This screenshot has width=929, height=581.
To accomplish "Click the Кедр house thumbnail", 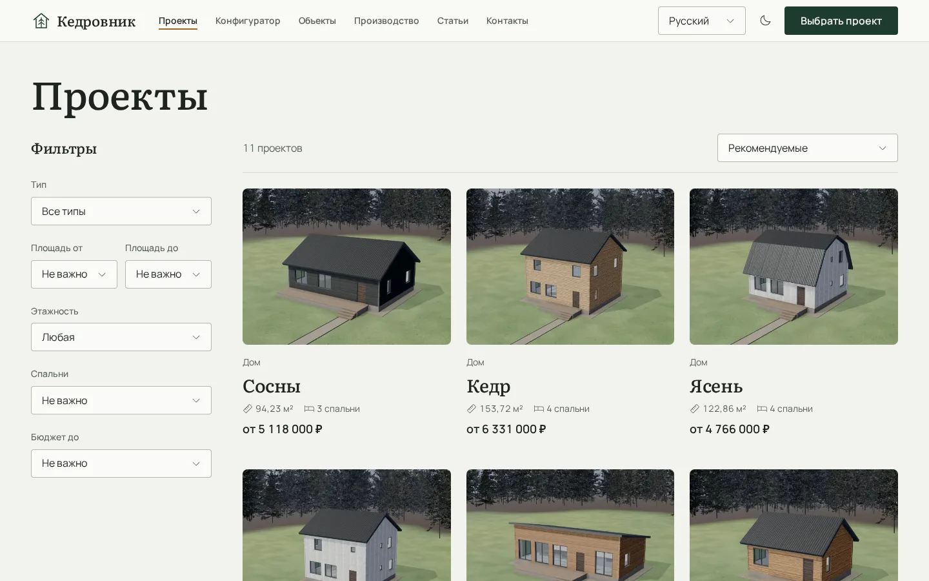I will (570, 267).
